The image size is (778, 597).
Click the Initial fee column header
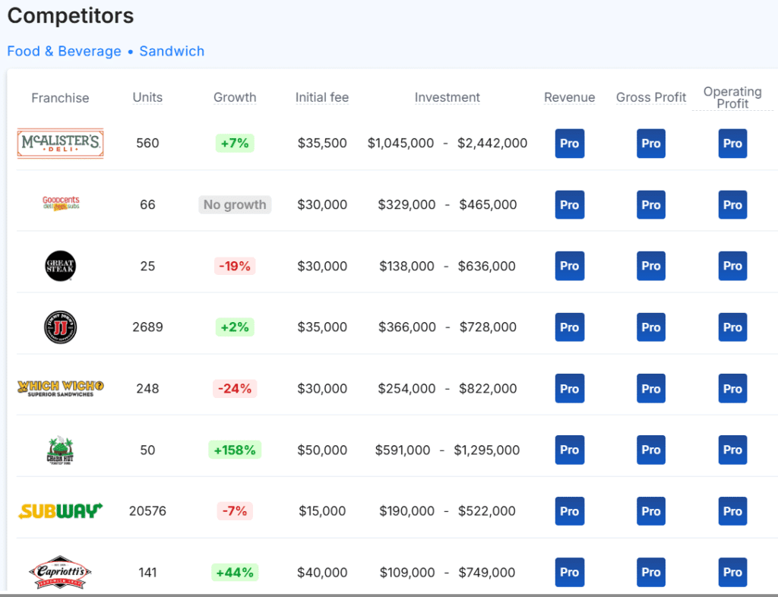[x=322, y=97]
